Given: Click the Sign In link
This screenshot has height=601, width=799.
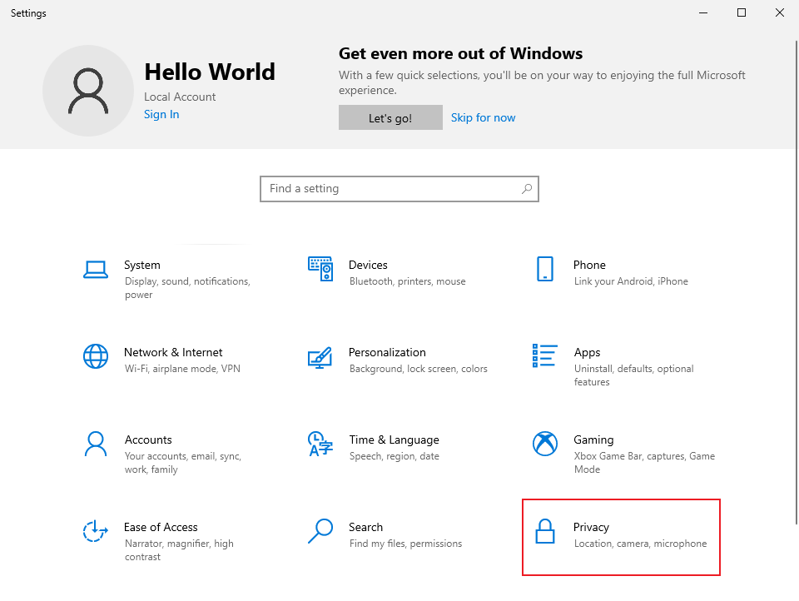Looking at the screenshot, I should (161, 114).
